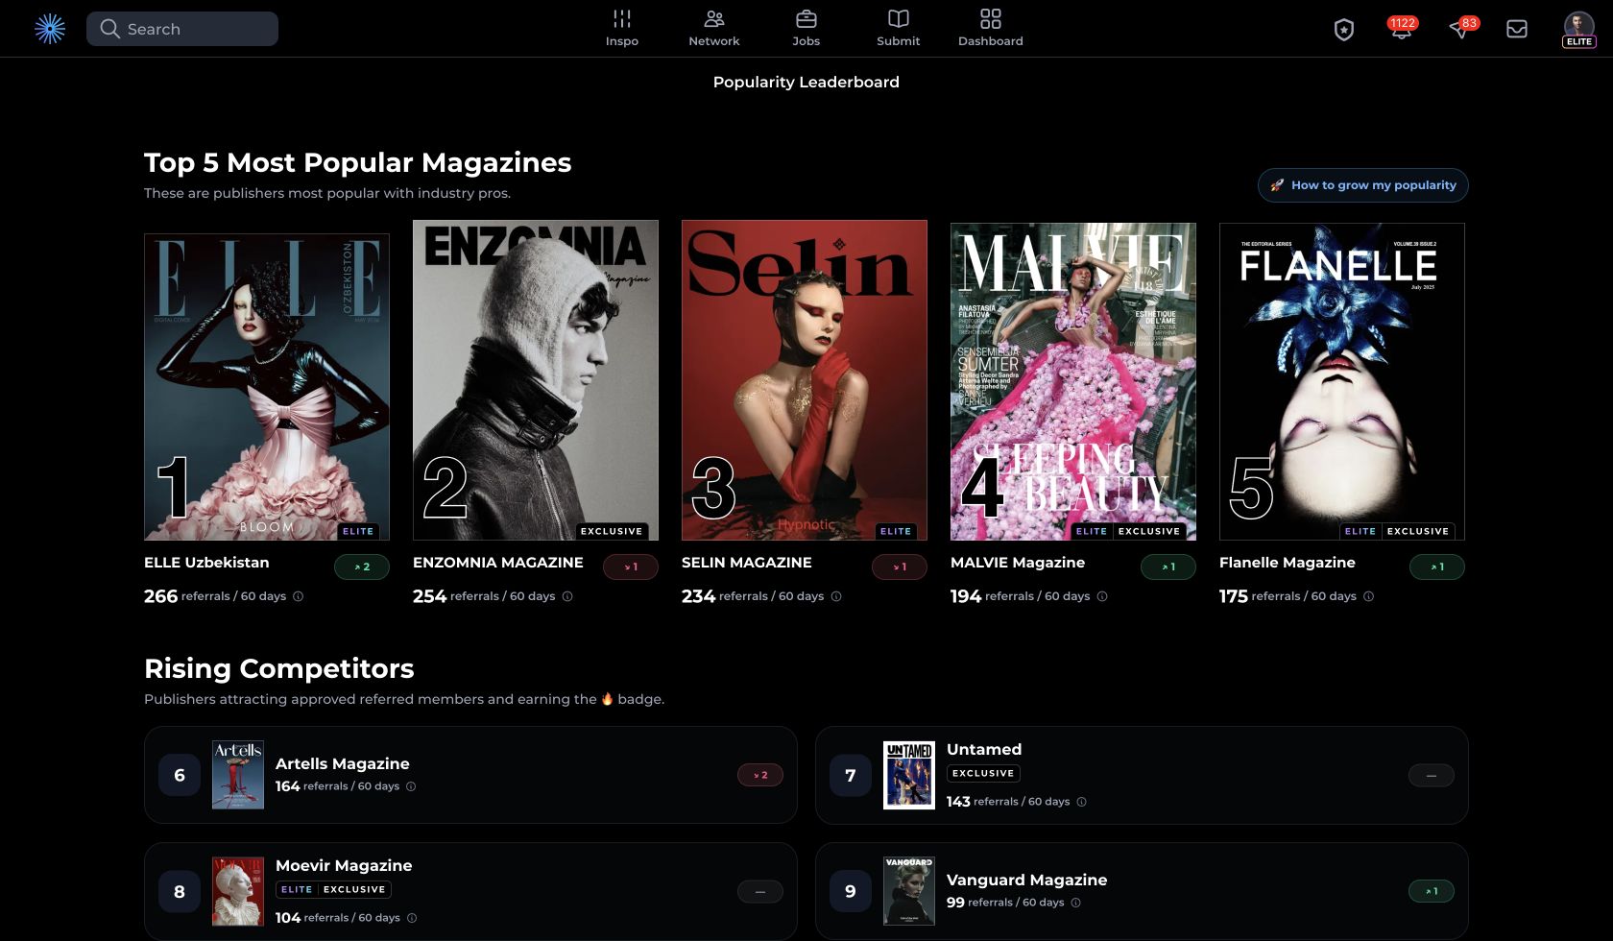The height and width of the screenshot is (941, 1613).
Task: Click the Moevir ELITE EXCLUSIVE tag
Action: pyautogui.click(x=333, y=889)
